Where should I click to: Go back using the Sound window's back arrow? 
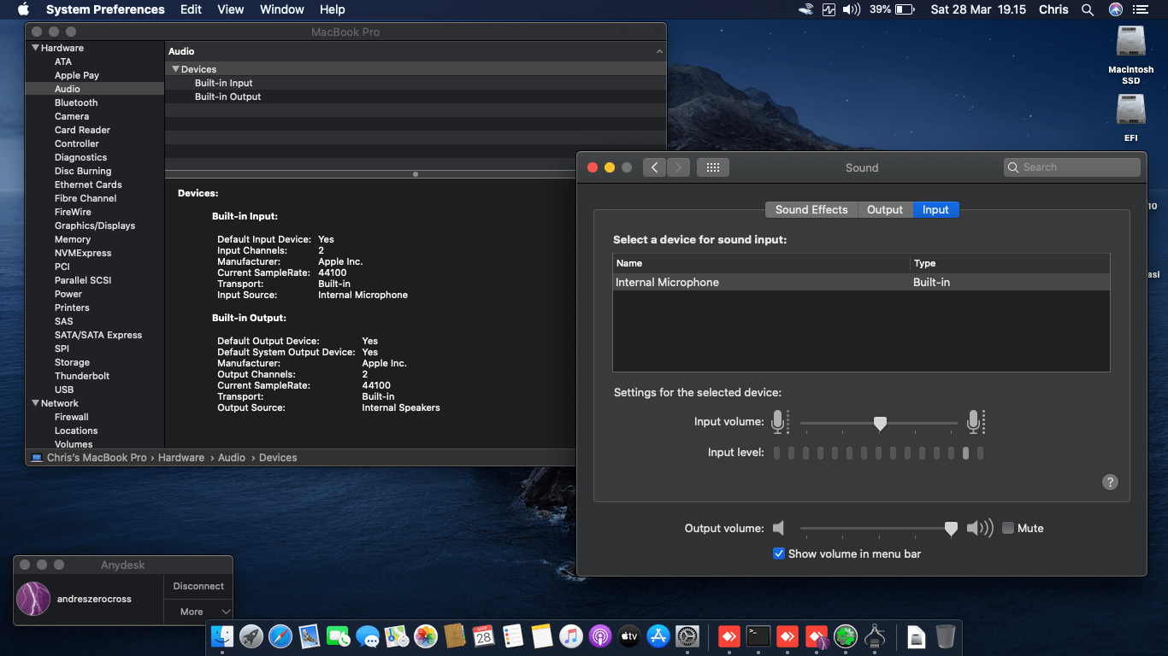coord(654,167)
